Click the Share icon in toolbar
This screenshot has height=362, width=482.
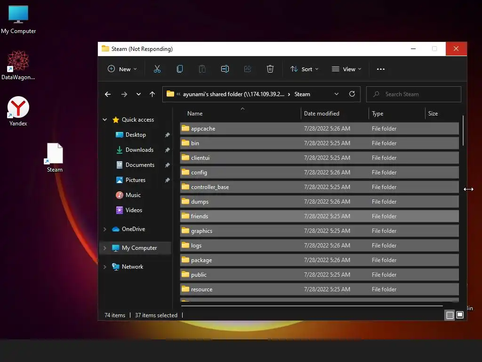248,69
